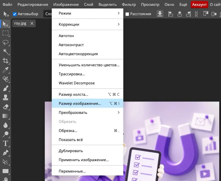Screen dimensions: 221x181
Task: Choose Автоцветокоррекция menu item
Action: click(88, 54)
